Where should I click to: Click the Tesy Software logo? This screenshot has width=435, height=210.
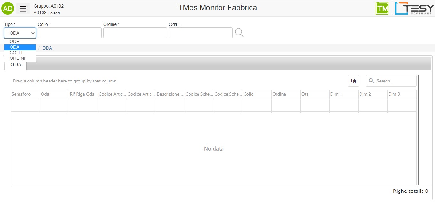click(415, 8)
